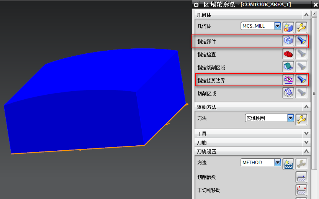Expand the 工具 tool section
The height and width of the screenshot is (199, 319).
click(x=306, y=133)
